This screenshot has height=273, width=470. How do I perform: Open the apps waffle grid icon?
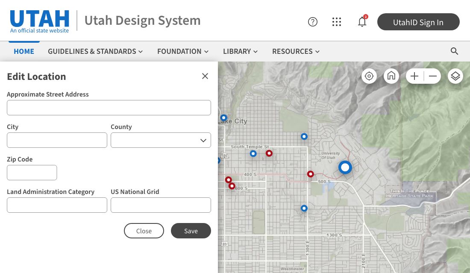(337, 21)
